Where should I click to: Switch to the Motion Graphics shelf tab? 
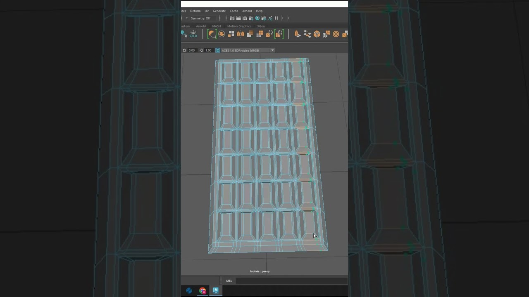pyautogui.click(x=239, y=26)
